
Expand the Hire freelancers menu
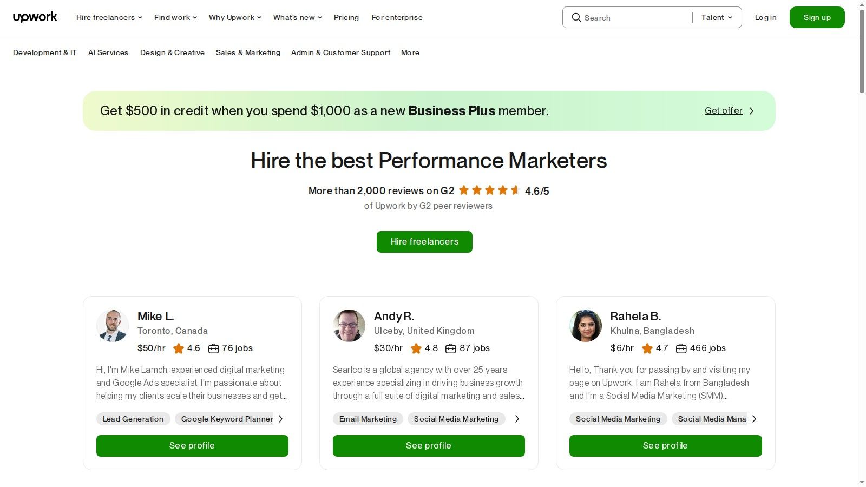coord(108,17)
